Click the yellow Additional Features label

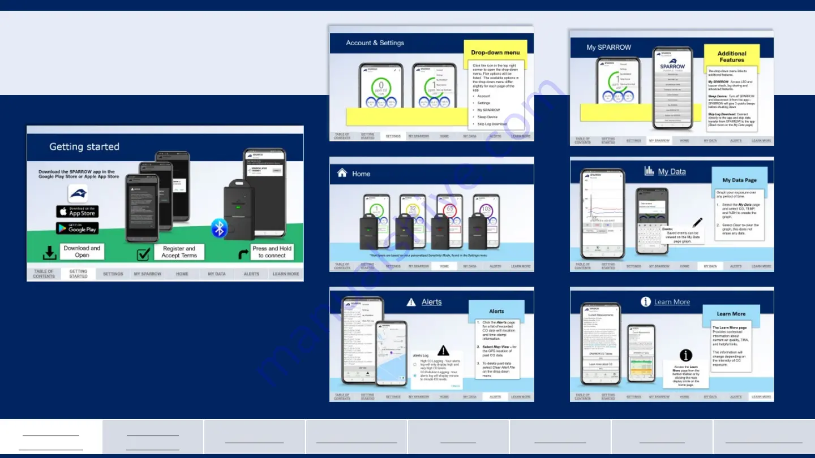(732, 57)
